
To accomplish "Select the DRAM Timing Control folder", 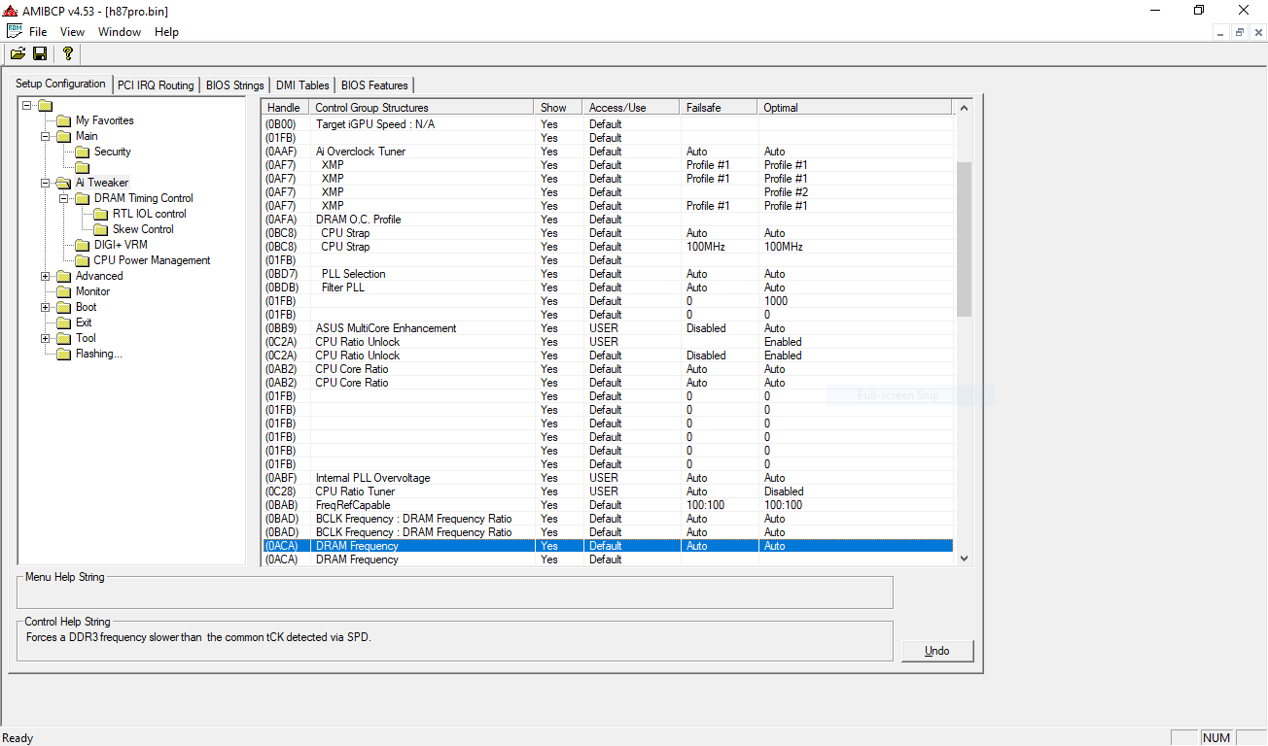I will click(x=143, y=198).
